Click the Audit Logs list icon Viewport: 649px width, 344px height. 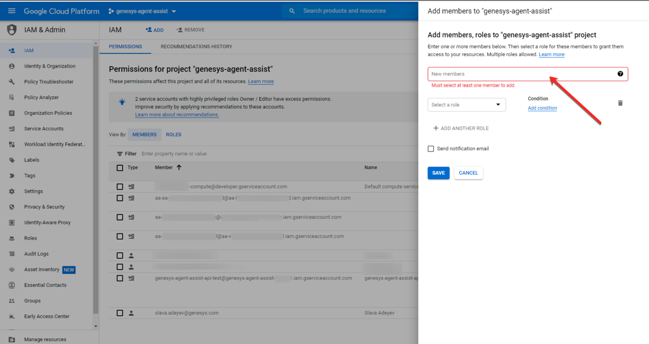coord(12,254)
